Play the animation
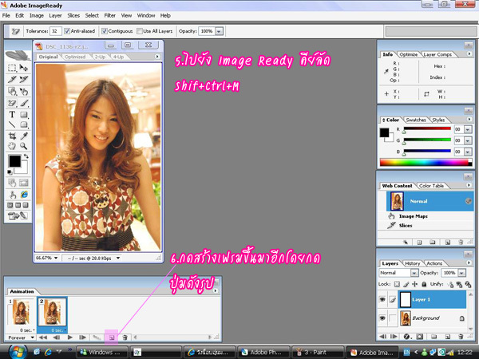This screenshot has width=479, height=359. (x=70, y=337)
